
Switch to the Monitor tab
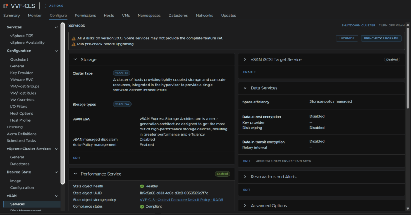35,16
